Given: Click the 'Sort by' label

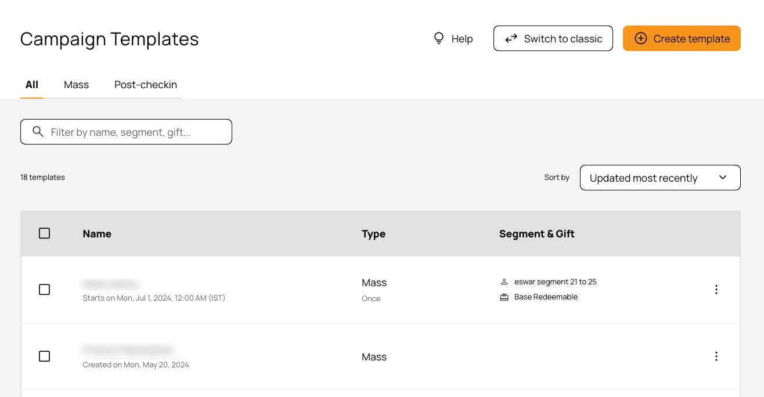Looking at the screenshot, I should click(x=557, y=178).
